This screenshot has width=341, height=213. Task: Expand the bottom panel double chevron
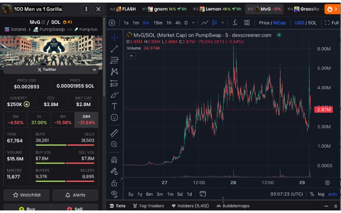pos(335,206)
